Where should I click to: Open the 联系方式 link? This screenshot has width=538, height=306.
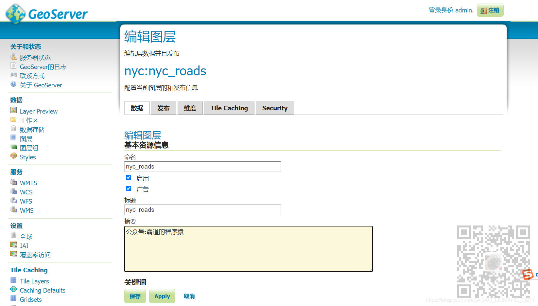pyautogui.click(x=32, y=76)
